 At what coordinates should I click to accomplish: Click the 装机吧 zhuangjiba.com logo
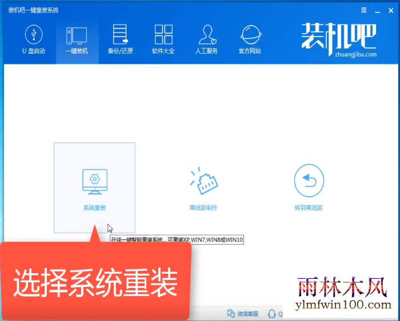339,40
